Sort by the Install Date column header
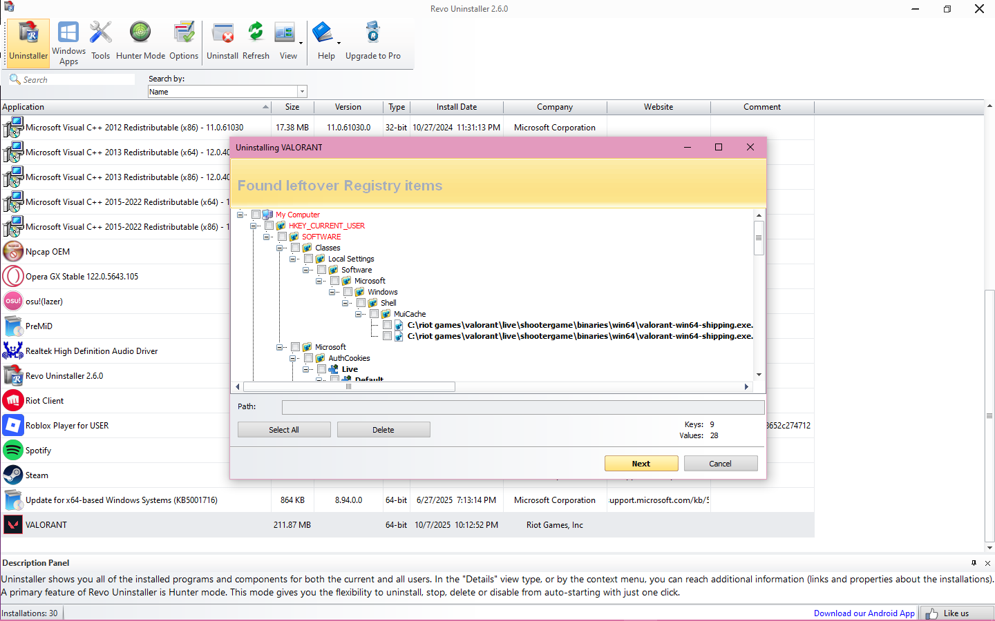 pos(457,107)
